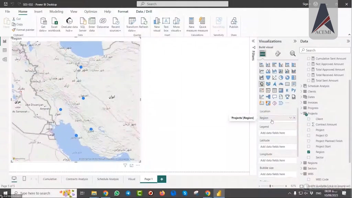Viewport: 352px width, 198px height.
Task: Choose the Pie chart visual
Action: 281,78
